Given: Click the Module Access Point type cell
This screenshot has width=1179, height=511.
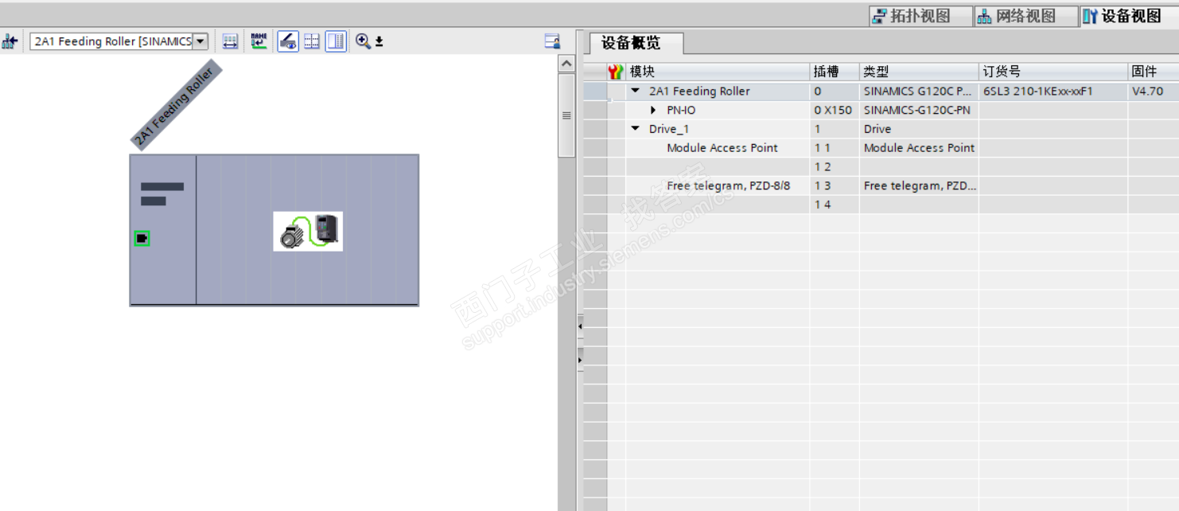Looking at the screenshot, I should pos(919,148).
